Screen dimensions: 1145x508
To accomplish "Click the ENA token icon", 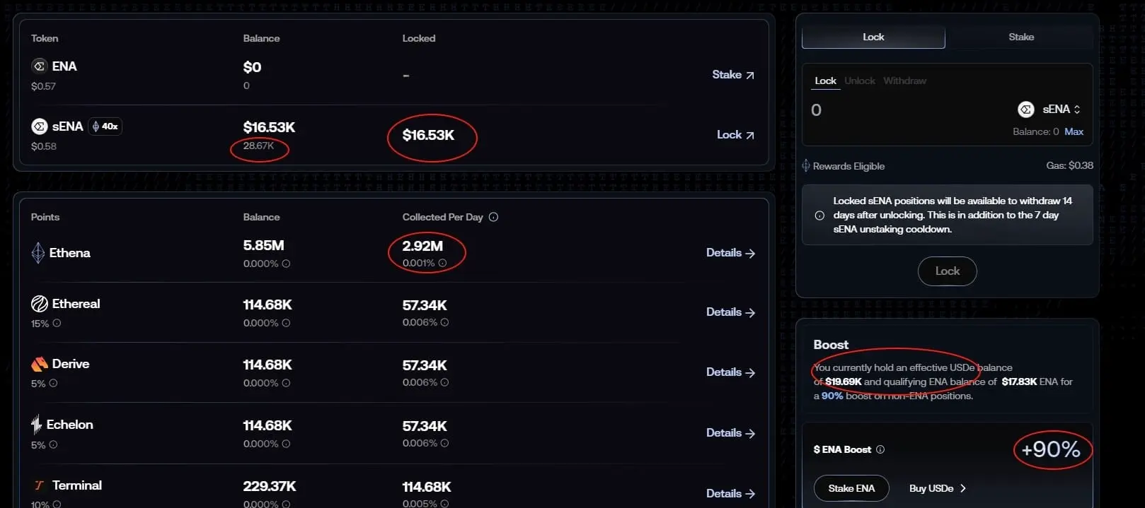I will pos(39,66).
